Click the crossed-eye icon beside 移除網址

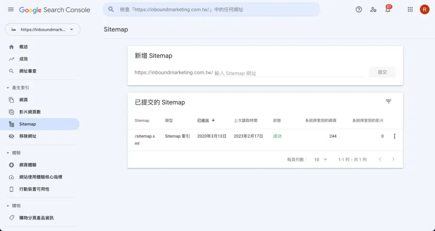[x=11, y=136]
